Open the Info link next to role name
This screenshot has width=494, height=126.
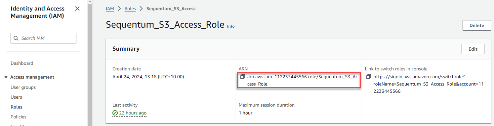pyautogui.click(x=231, y=26)
